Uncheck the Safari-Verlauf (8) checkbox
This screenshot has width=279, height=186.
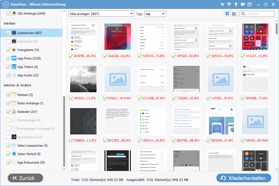point(8,154)
